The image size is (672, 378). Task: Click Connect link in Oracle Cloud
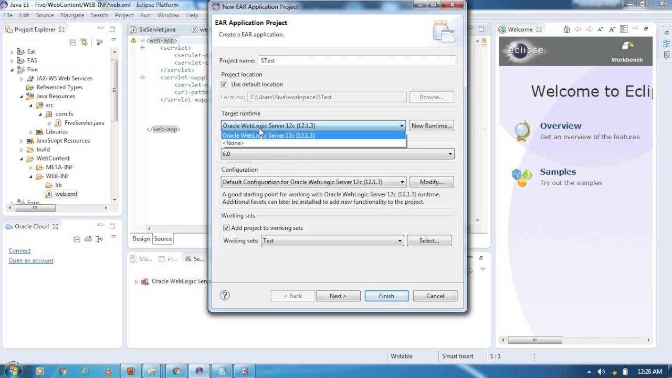[19, 250]
